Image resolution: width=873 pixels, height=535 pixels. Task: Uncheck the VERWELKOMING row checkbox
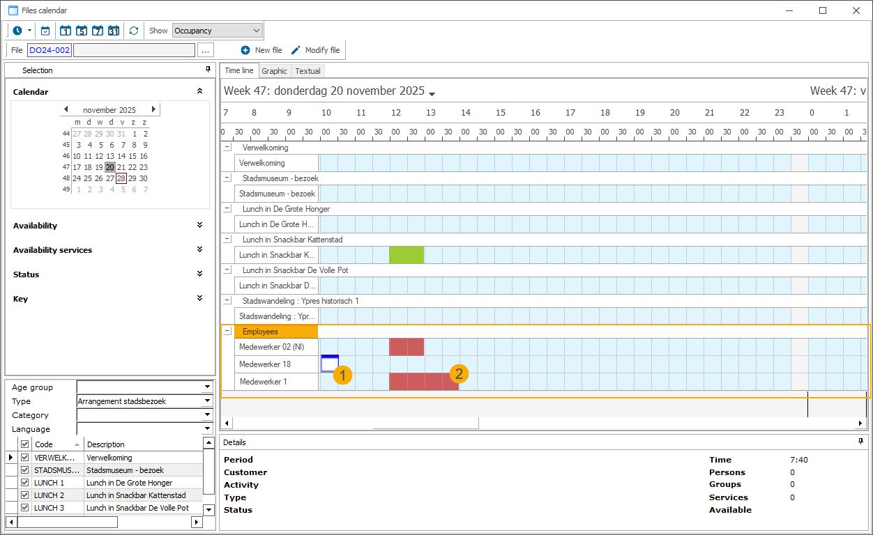point(25,458)
